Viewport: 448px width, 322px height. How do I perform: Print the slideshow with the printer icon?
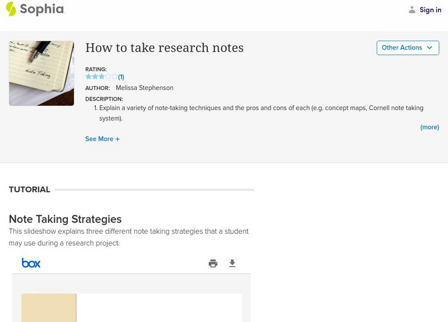tap(213, 263)
